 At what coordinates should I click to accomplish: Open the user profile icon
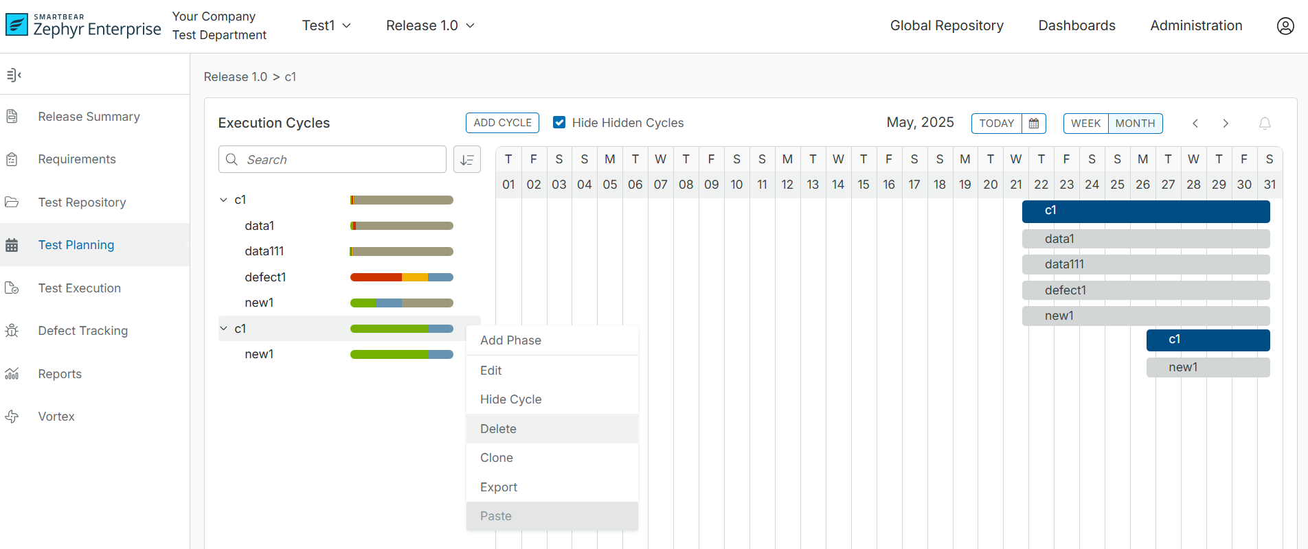1285,26
